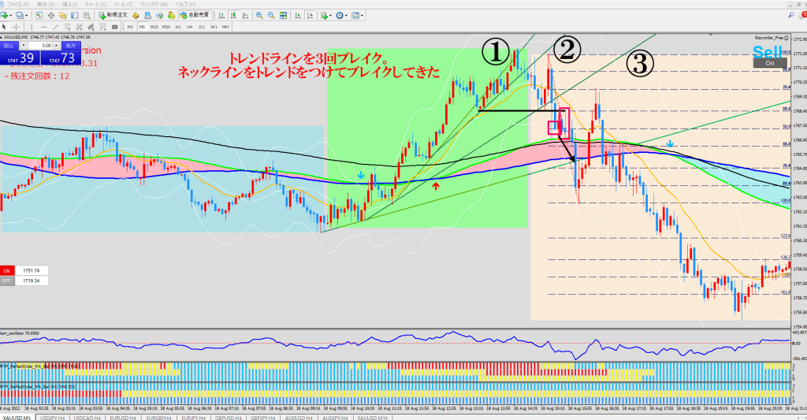Image resolution: width=807 pixels, height=420 pixels.
Task: Tile chart windows icon
Action: pos(283,16)
